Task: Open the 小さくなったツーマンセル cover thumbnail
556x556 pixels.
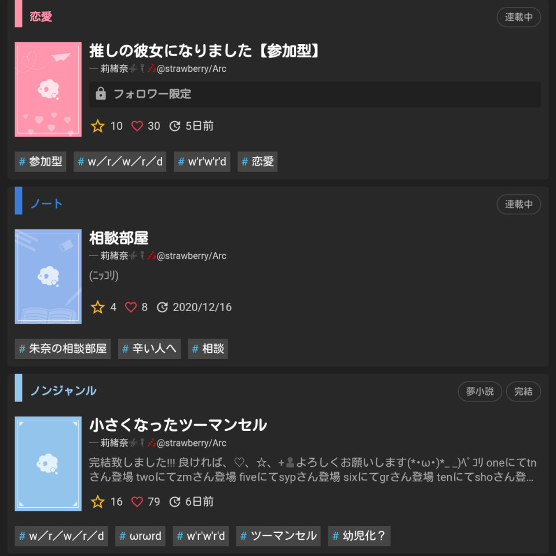Action: point(48,463)
